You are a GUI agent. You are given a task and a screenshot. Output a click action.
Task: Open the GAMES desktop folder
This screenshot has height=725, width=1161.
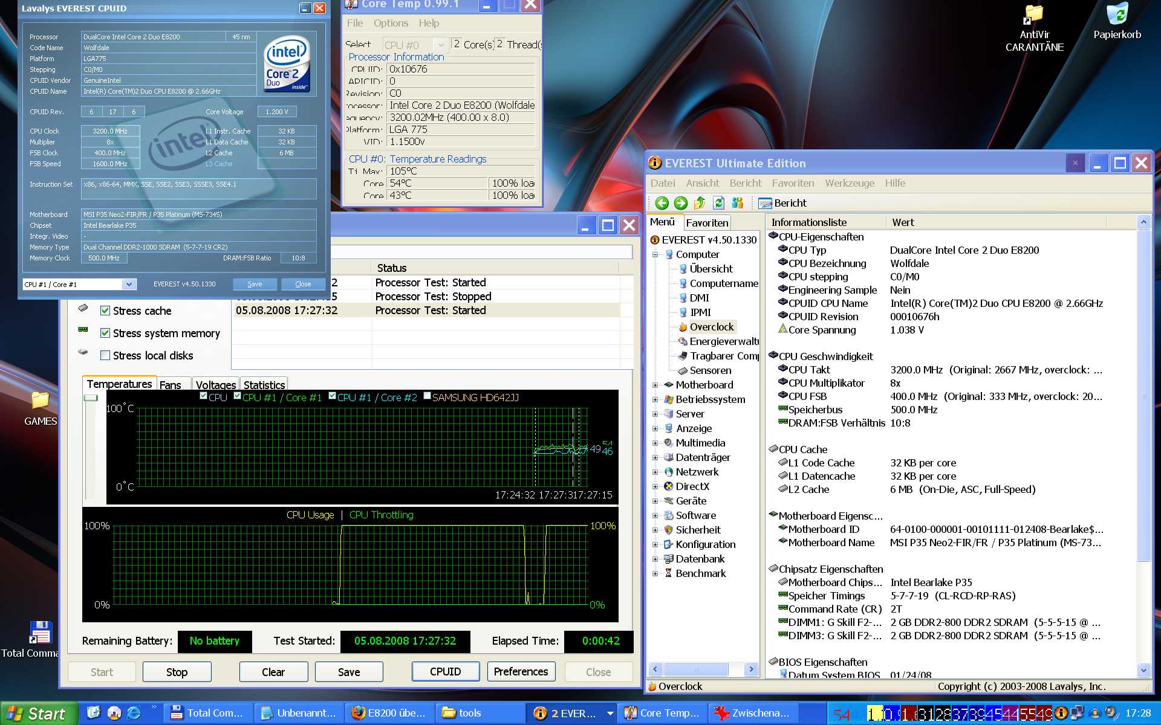point(41,408)
